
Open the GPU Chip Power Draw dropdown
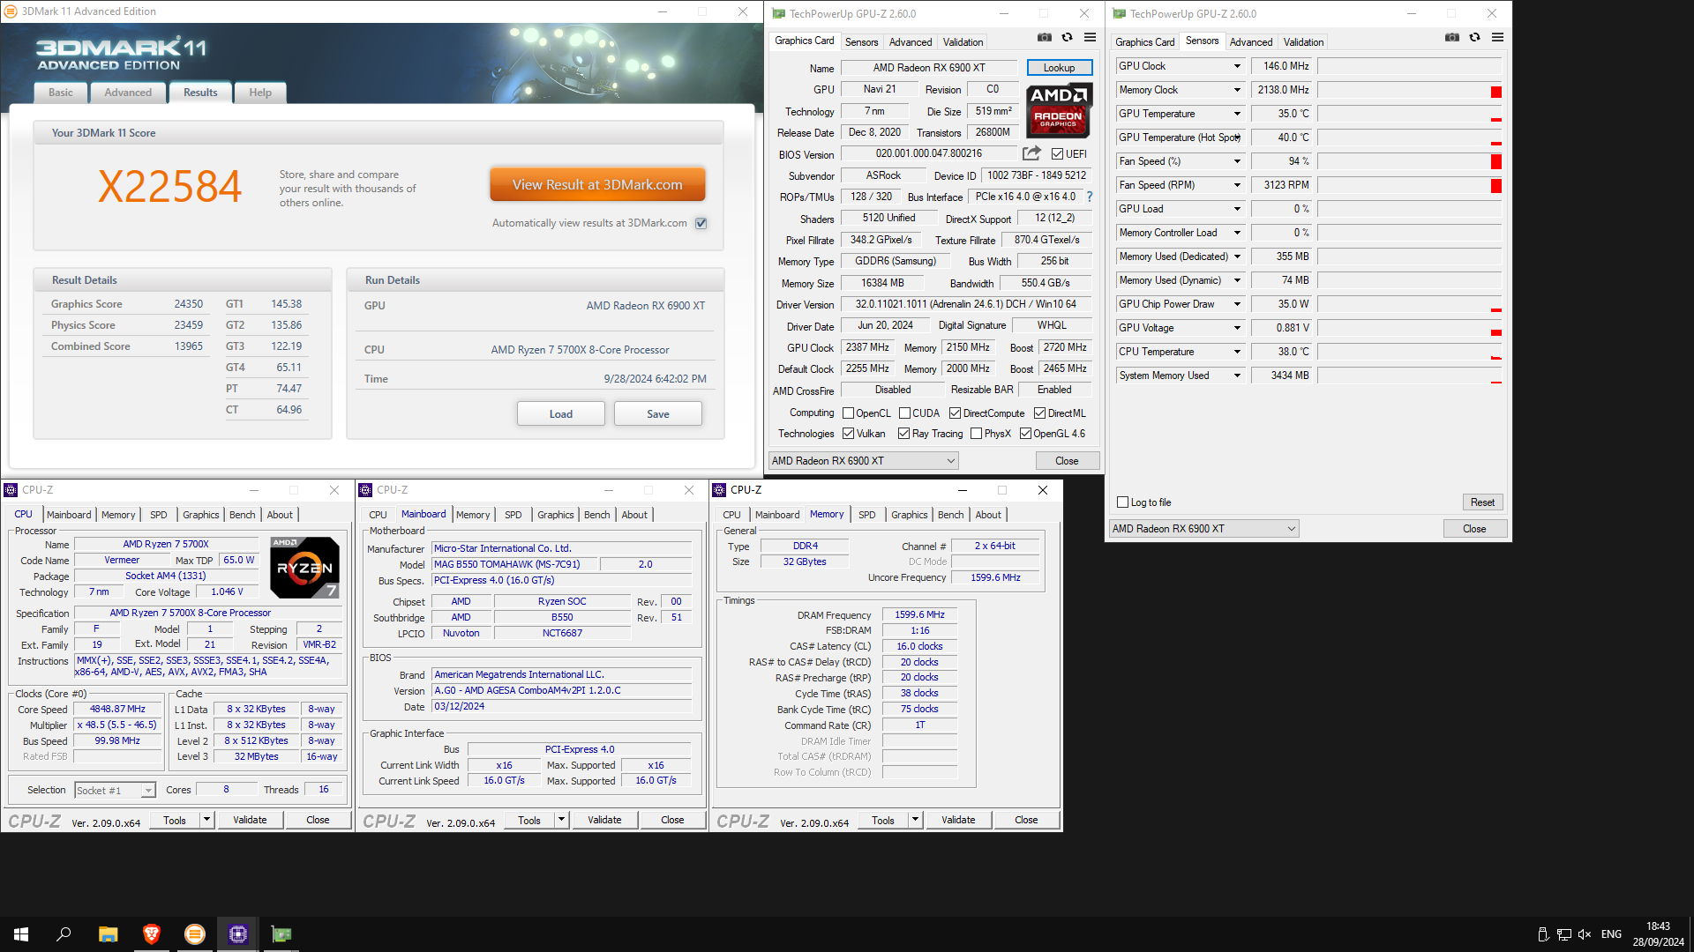pyautogui.click(x=1237, y=304)
